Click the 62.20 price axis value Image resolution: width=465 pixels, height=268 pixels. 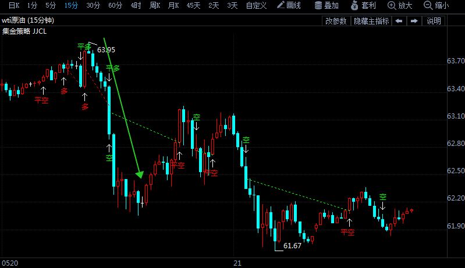click(x=456, y=198)
